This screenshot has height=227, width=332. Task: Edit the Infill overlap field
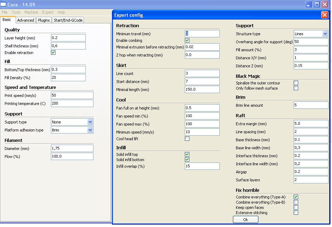coord(202,166)
